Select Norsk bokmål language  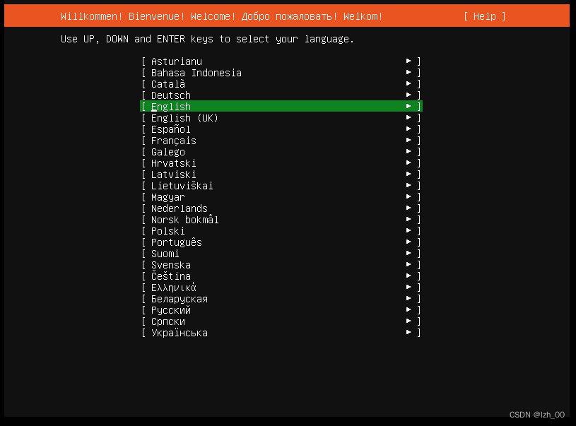click(x=281, y=220)
